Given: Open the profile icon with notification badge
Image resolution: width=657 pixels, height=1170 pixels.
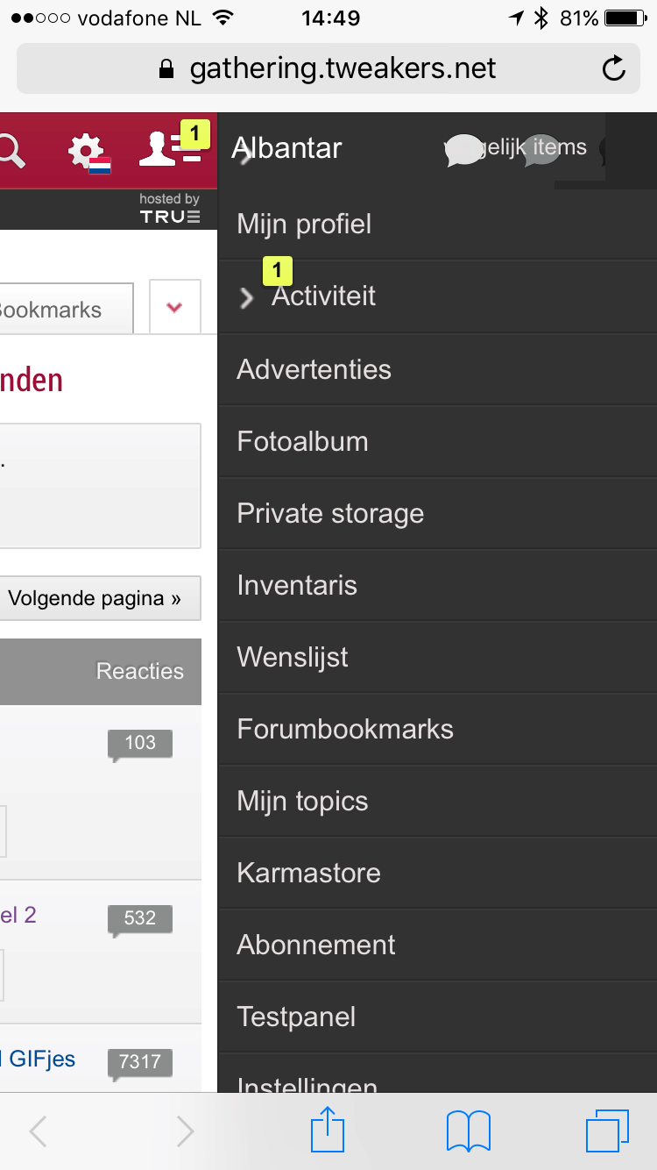Looking at the screenshot, I should click(x=166, y=151).
